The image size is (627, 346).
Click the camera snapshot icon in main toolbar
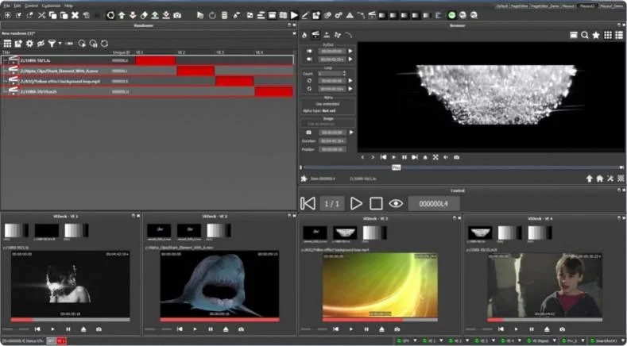(177, 16)
